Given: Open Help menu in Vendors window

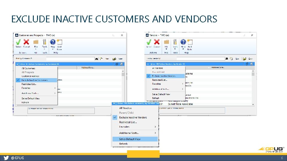Looking at the screenshot, I should coord(183,42).
